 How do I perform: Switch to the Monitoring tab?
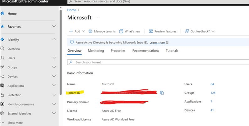click(x=96, y=51)
